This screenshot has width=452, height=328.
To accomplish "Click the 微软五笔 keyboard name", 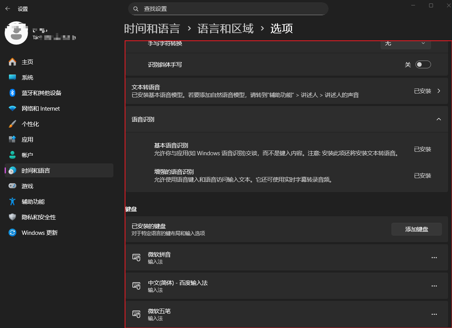I will (159, 311).
